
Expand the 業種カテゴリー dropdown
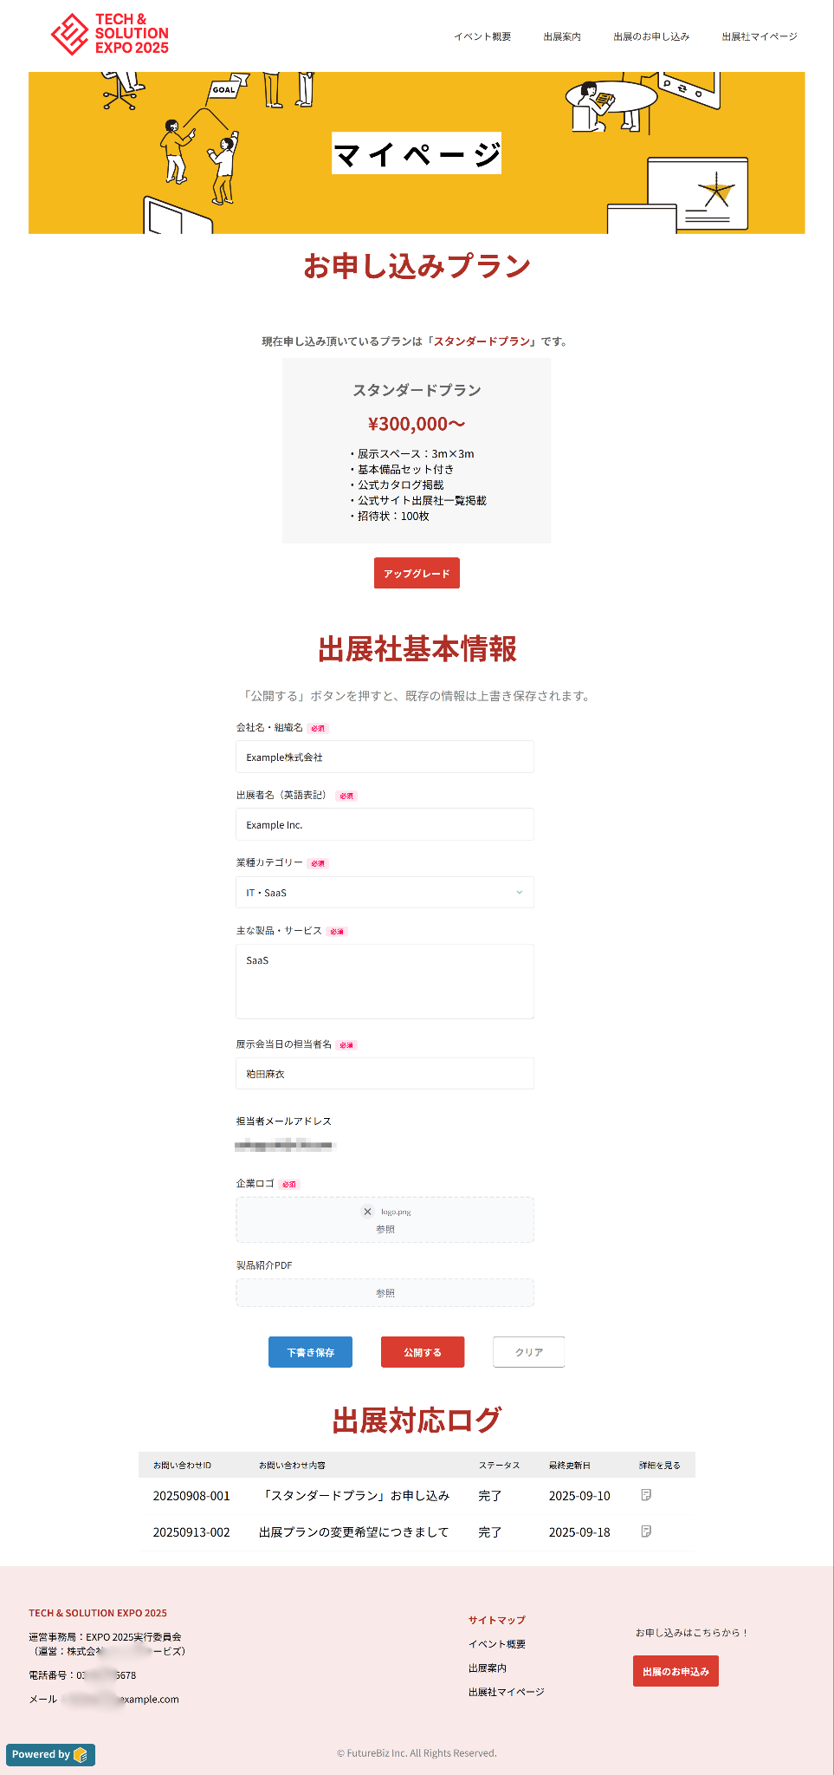(385, 893)
